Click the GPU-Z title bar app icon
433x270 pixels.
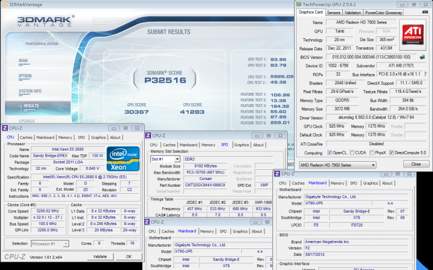click(300, 4)
